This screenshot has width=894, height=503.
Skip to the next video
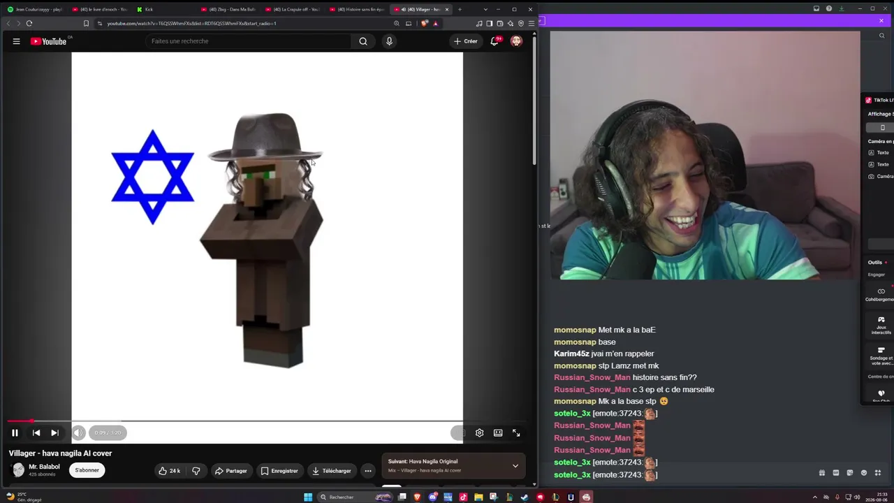(54, 433)
